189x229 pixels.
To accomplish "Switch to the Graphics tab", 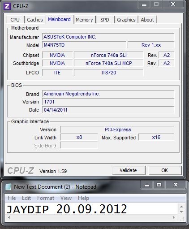I will coord(126,20).
